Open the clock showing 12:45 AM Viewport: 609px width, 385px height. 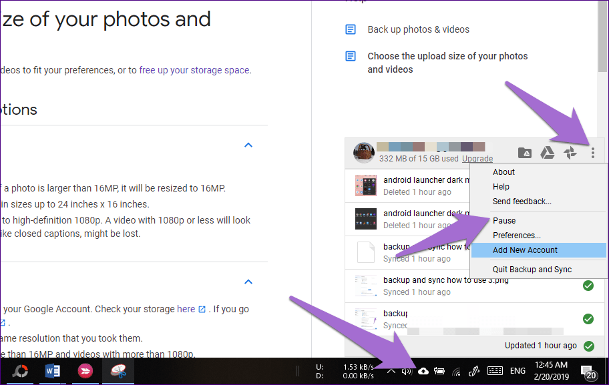pyautogui.click(x=551, y=370)
